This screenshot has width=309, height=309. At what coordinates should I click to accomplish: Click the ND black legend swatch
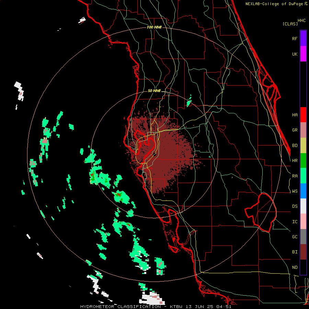click(x=303, y=267)
